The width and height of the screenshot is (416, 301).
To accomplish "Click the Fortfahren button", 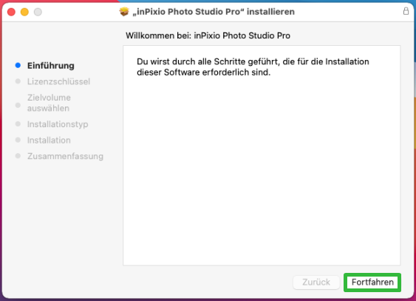I will [x=372, y=283].
